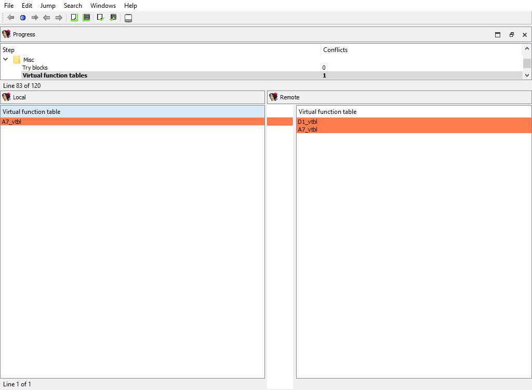
Task: Jump to previous conflict gray arrow
Action: 46,17
